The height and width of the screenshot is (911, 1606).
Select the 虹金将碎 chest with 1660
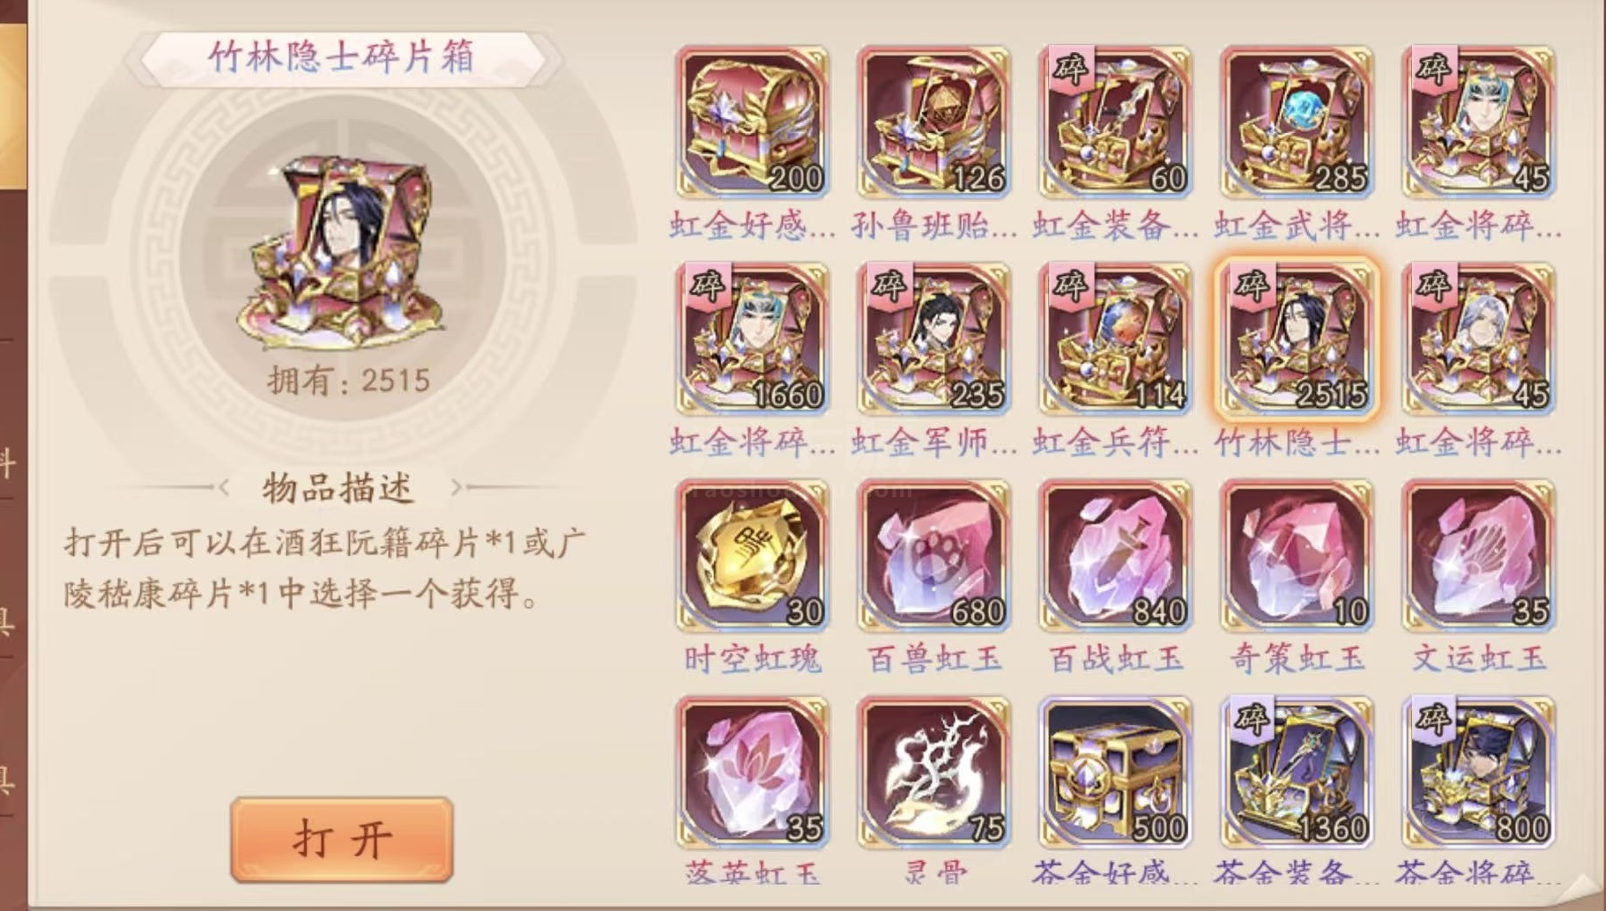pyautogui.click(x=752, y=338)
